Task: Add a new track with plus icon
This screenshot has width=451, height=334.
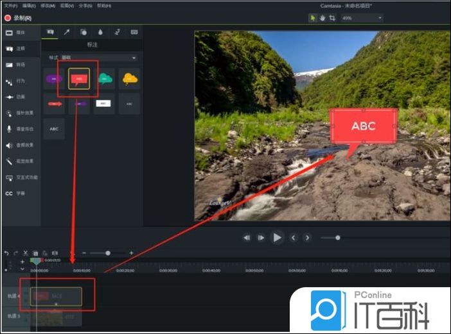Action: 22,262
